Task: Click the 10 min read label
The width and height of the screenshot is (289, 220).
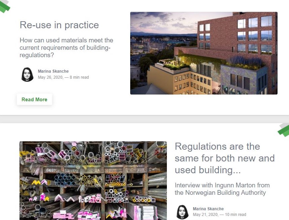Action: point(236,215)
